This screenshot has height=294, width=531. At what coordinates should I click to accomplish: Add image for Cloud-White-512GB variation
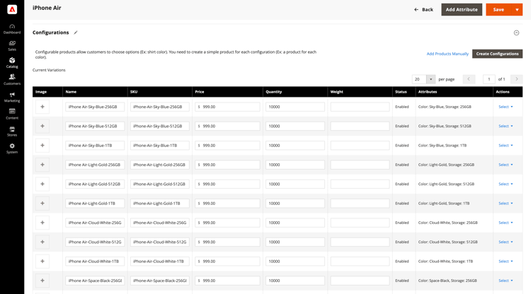42,242
